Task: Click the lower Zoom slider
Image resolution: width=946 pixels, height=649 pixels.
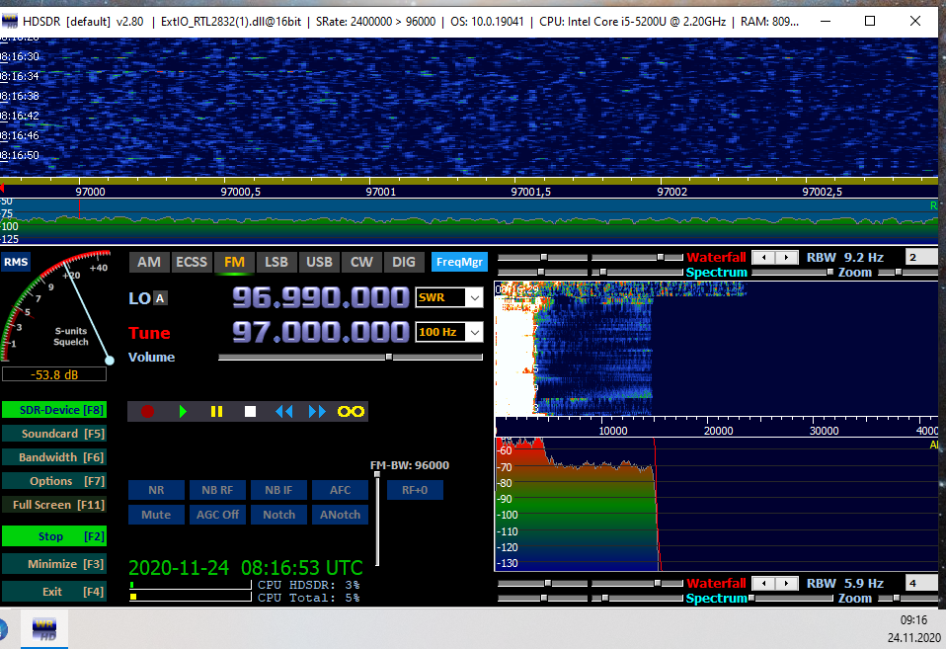Action: (907, 599)
